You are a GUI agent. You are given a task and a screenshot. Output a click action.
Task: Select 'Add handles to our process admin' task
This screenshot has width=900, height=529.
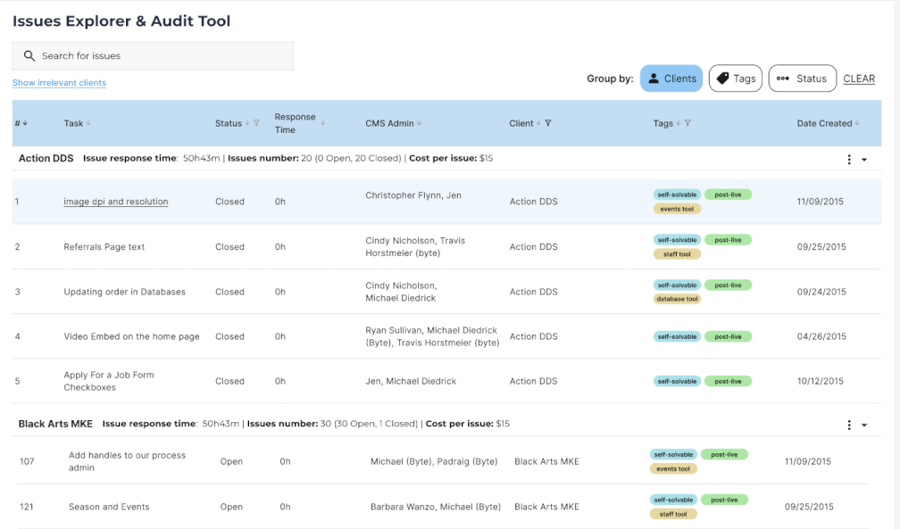(127, 461)
